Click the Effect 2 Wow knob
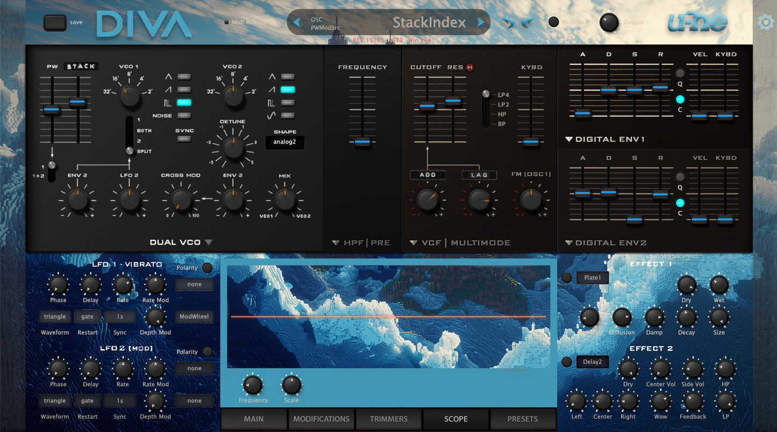 pos(660,401)
